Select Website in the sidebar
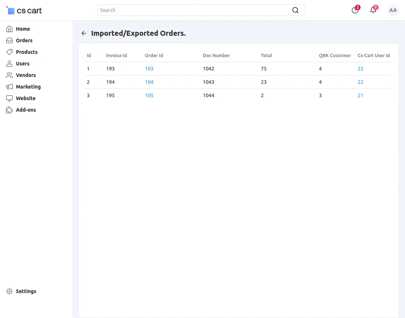 coord(25,98)
